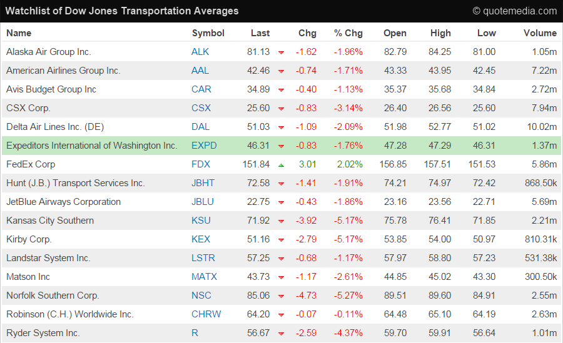Open the FDX ticker link
The image size is (563, 343).
201,164
